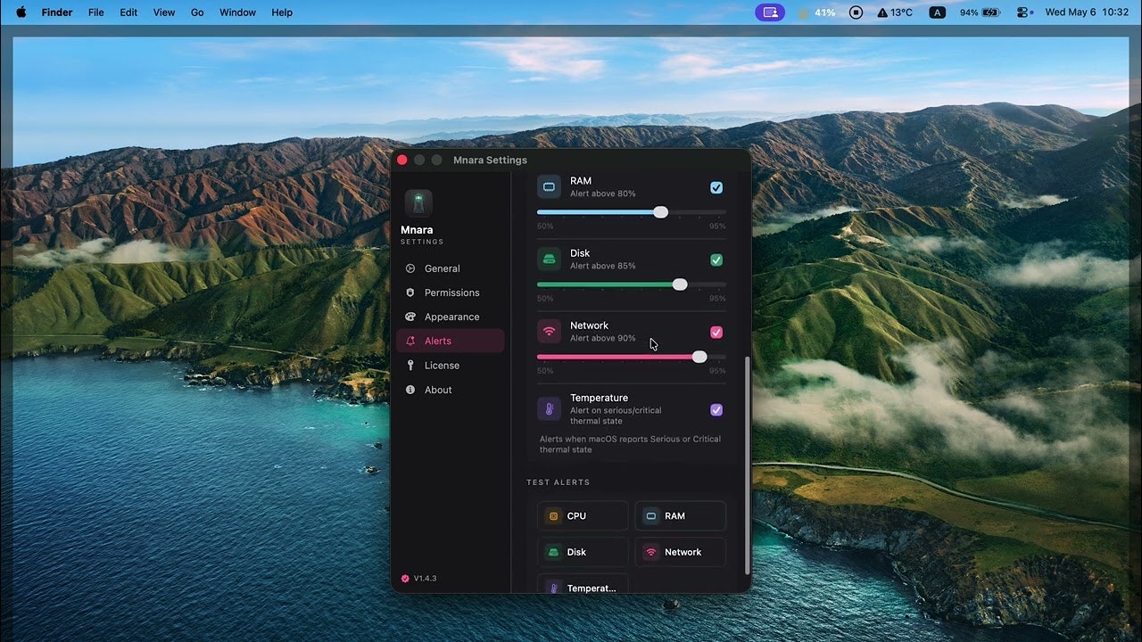
Task: Click the Temperature thermometer row icon
Action: tap(550, 410)
